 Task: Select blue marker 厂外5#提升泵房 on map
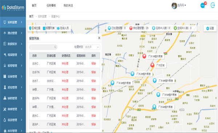[x=158, y=94]
